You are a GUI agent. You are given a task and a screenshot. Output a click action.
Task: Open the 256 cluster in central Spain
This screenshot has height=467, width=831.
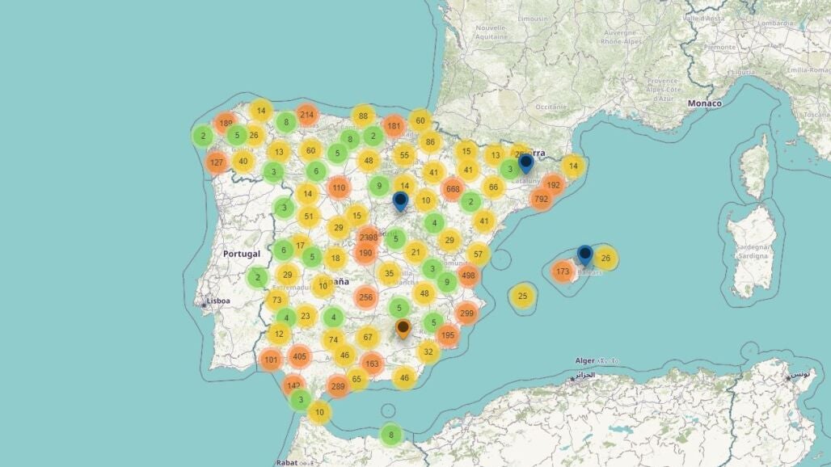pos(365,297)
